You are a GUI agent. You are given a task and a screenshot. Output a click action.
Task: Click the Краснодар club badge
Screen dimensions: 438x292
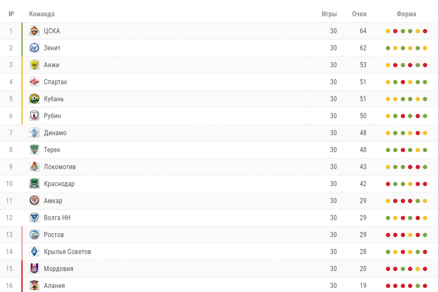[x=34, y=184]
